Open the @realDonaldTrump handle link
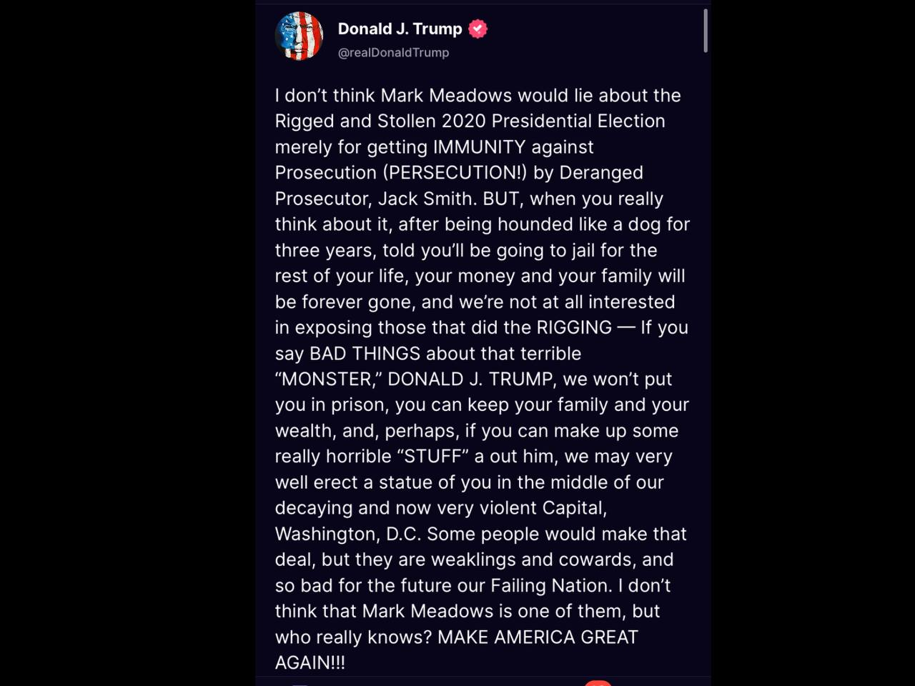The width and height of the screenshot is (915, 686). (x=393, y=52)
